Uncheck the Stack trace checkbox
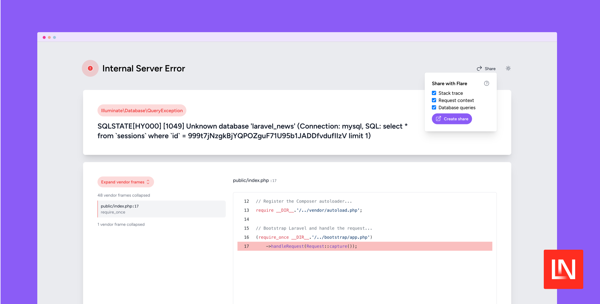Image resolution: width=600 pixels, height=304 pixels. click(434, 93)
